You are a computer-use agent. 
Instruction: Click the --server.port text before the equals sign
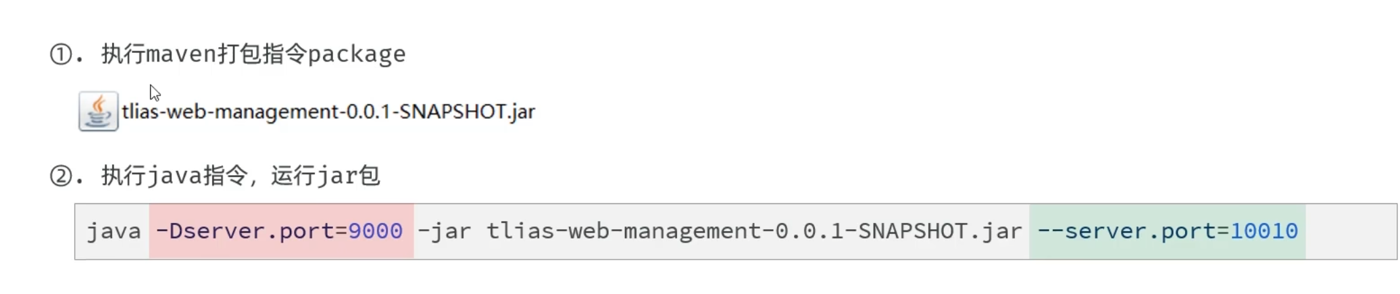1125,231
